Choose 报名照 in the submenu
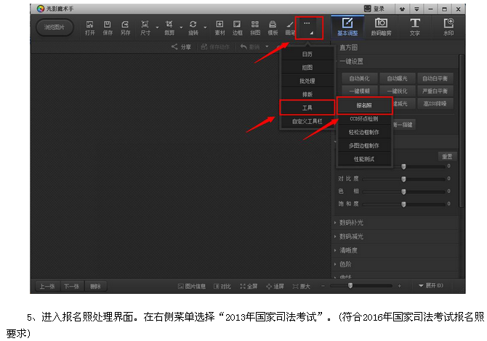Viewport: 487px width, 341px height. (364, 105)
